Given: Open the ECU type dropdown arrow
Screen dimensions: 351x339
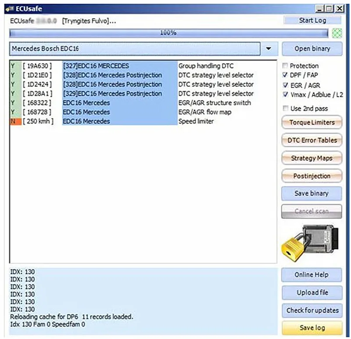Looking at the screenshot, I should [x=269, y=49].
